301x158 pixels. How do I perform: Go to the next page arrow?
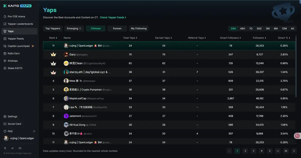tap(294, 151)
